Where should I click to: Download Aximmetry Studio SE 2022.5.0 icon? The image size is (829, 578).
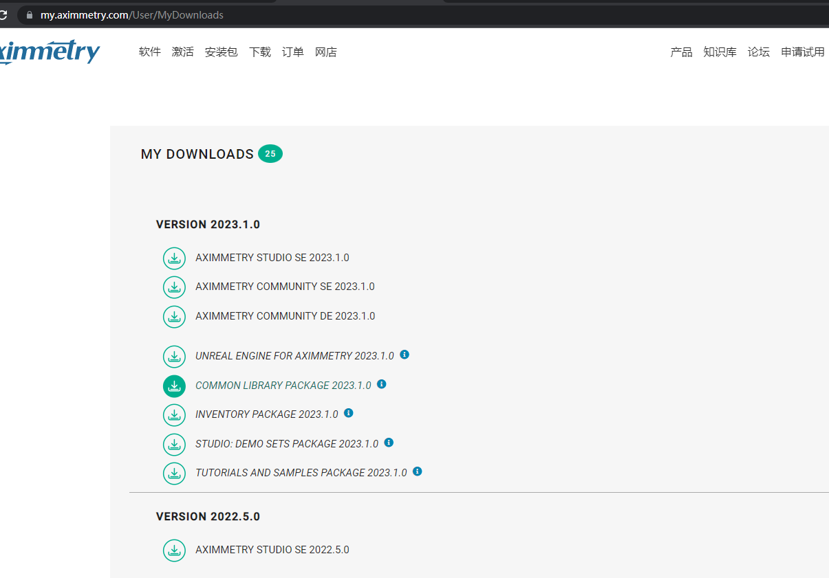(x=174, y=551)
